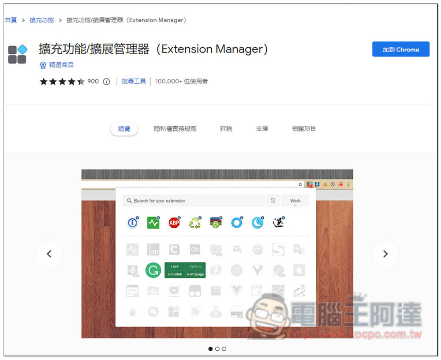Image resolution: width=441 pixels, height=360 pixels.
Task: Click the 1Password extension icon
Action: pyautogui.click(x=133, y=223)
